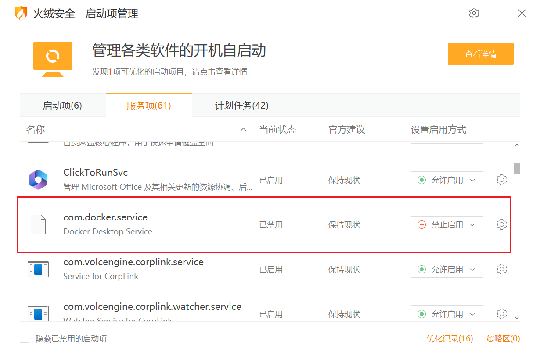Click the Huorong flame logo icon

[x=21, y=13]
